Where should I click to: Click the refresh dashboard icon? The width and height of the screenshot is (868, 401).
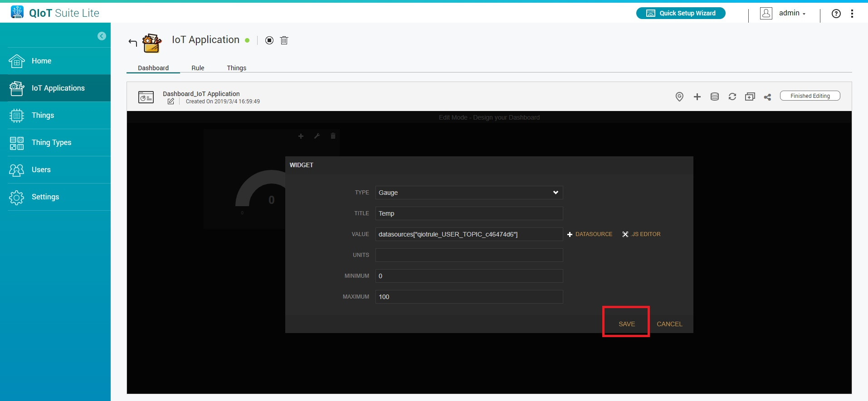tap(732, 97)
